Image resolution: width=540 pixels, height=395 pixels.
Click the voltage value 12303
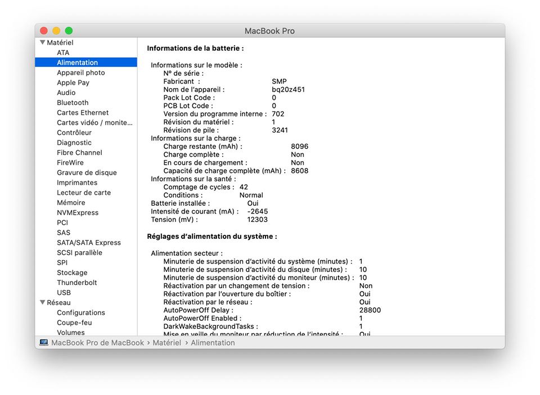click(x=257, y=220)
